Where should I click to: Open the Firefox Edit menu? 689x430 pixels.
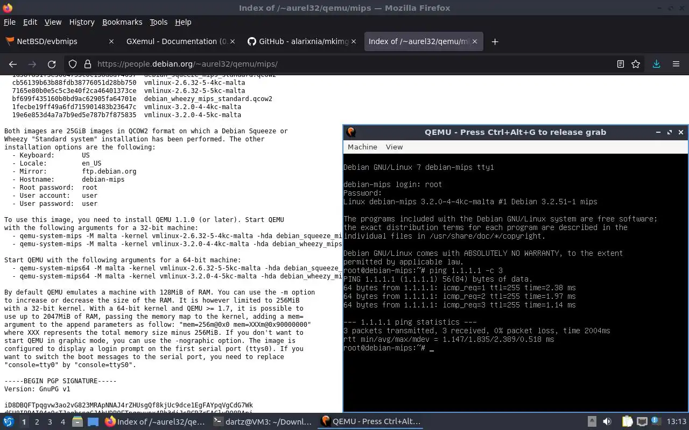point(30,22)
